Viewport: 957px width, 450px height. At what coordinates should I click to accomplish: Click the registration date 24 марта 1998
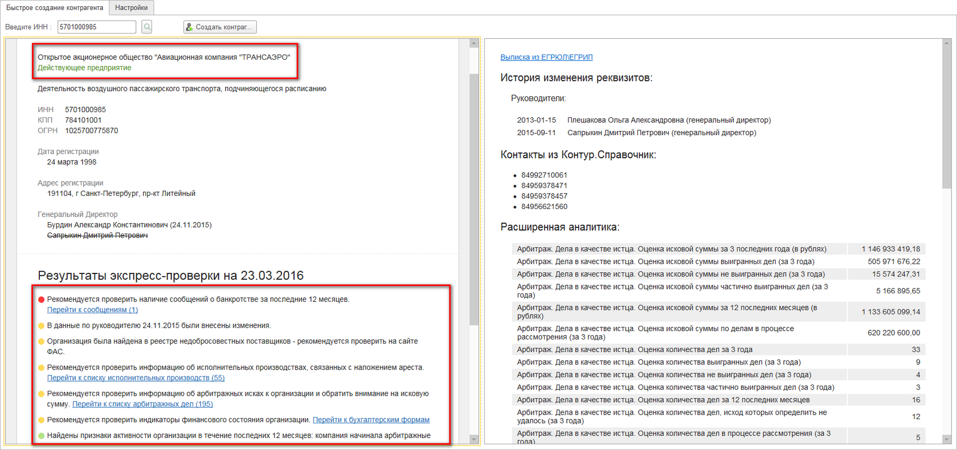point(72,162)
